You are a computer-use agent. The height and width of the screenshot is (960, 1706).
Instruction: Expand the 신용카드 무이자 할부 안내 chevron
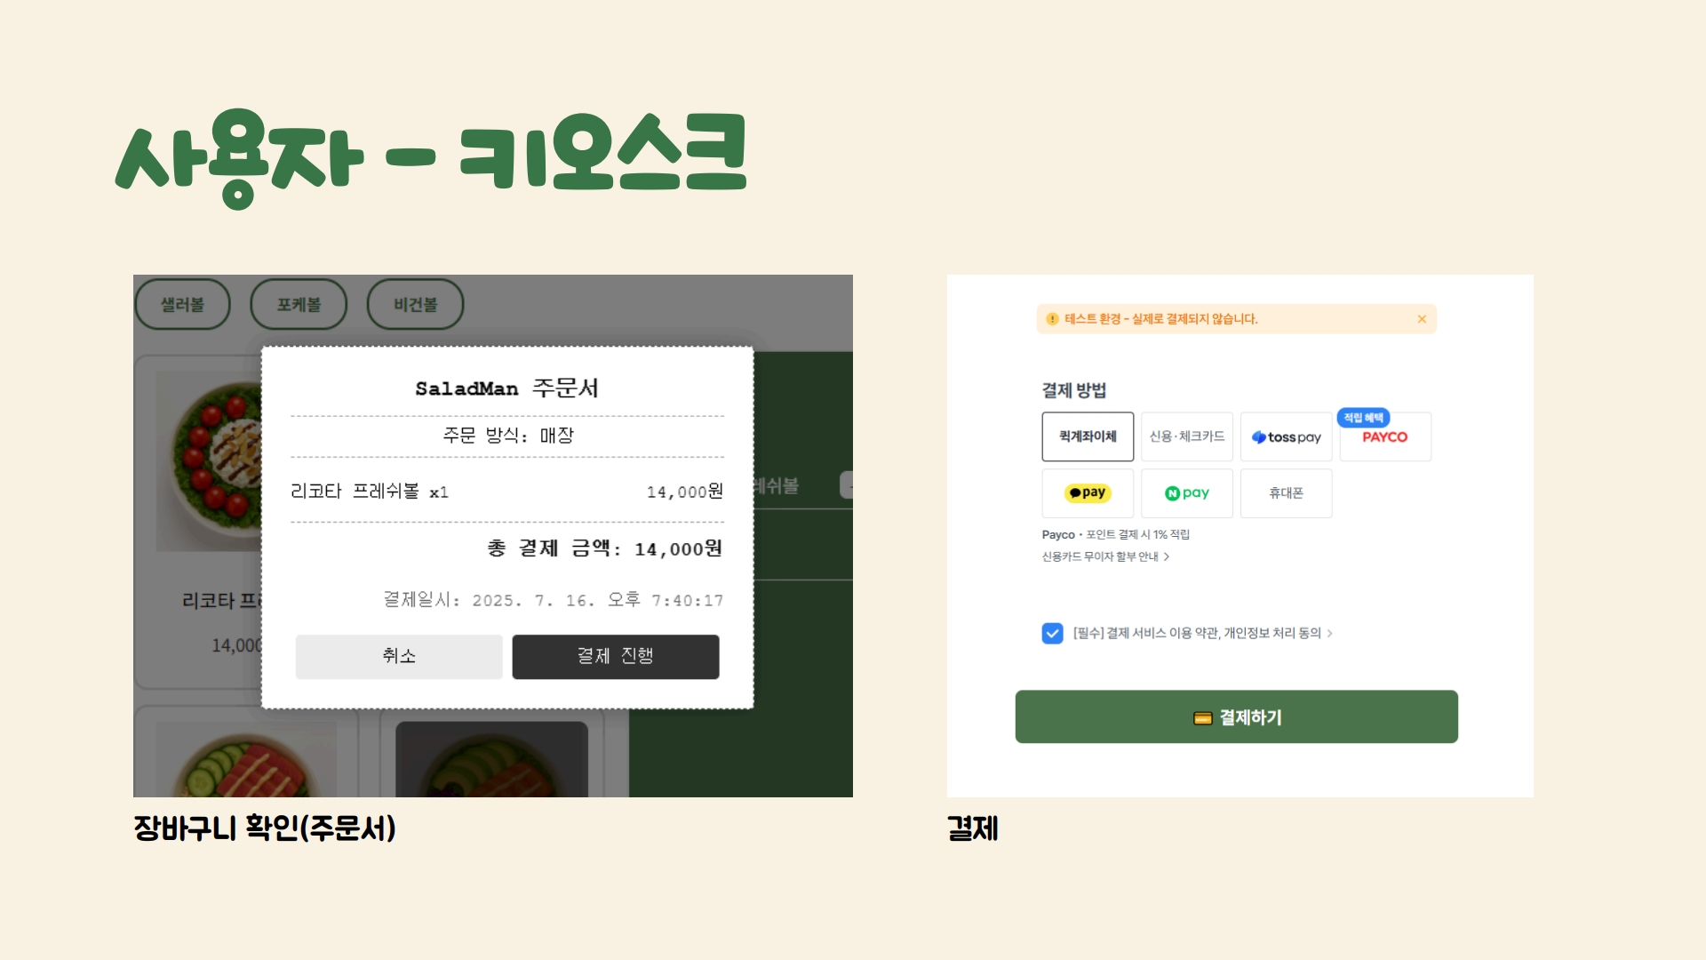(x=1167, y=556)
